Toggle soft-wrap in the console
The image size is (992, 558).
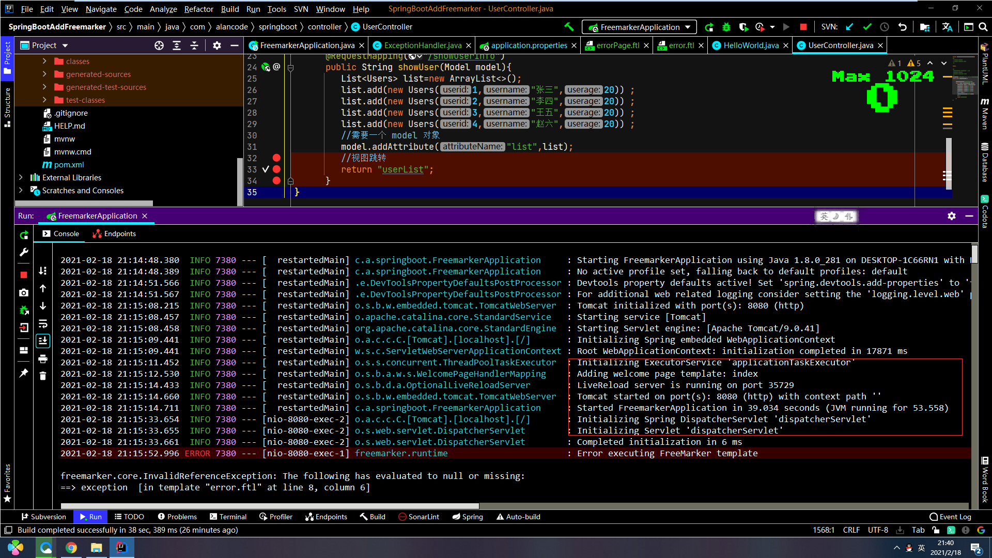click(x=43, y=324)
